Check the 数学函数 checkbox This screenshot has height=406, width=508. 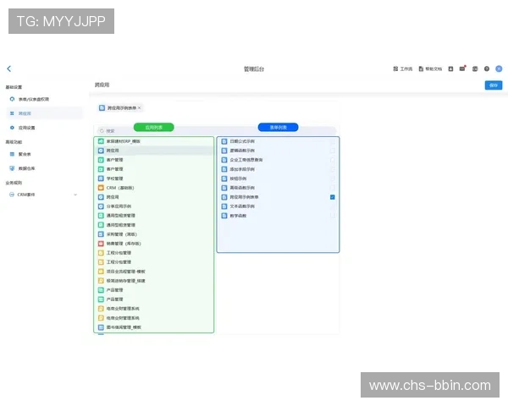333,216
